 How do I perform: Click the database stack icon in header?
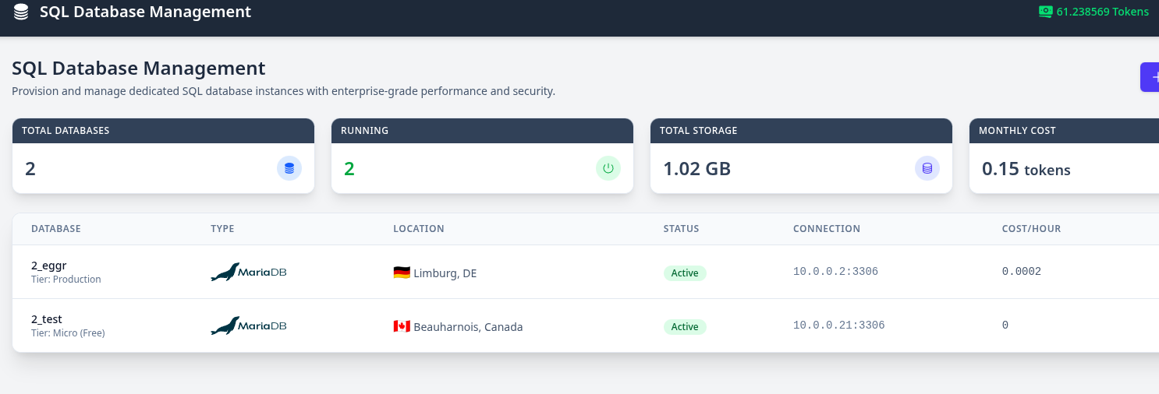(21, 12)
